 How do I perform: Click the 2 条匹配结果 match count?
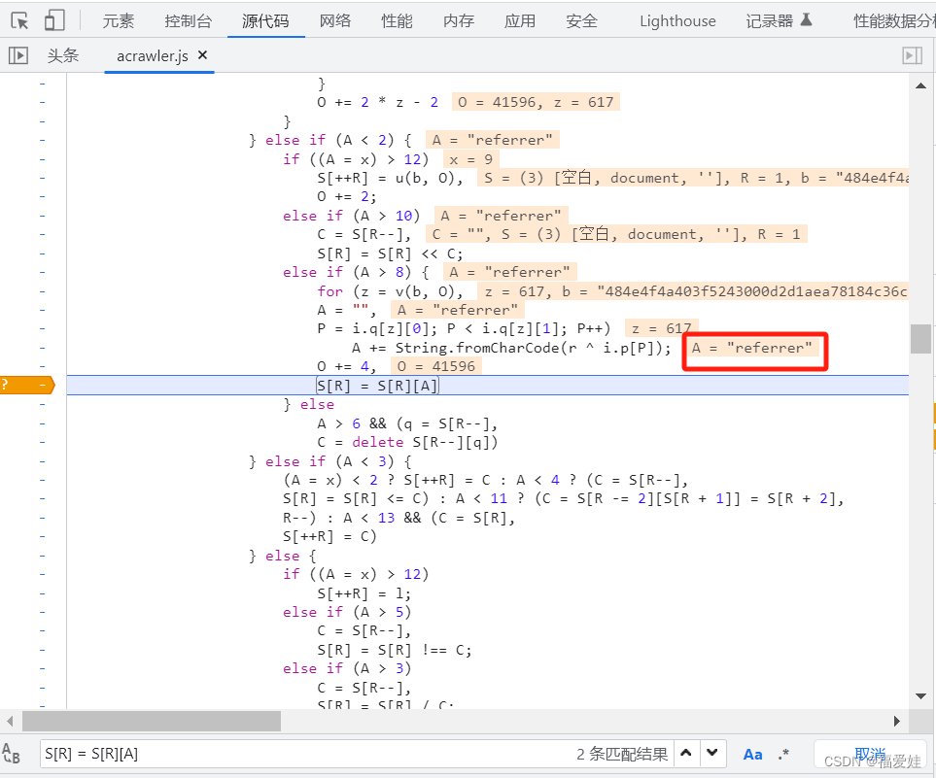pos(622,754)
